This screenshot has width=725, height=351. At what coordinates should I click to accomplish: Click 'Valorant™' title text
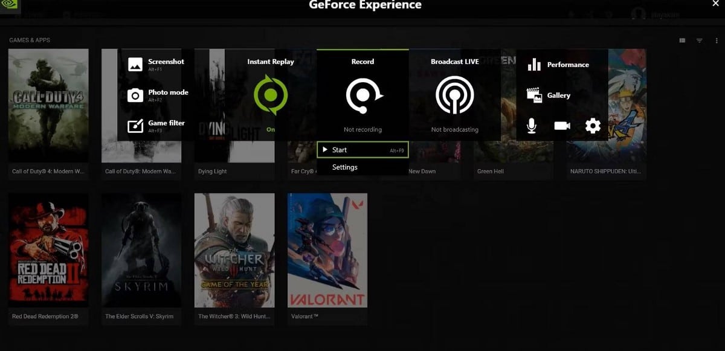tap(304, 317)
